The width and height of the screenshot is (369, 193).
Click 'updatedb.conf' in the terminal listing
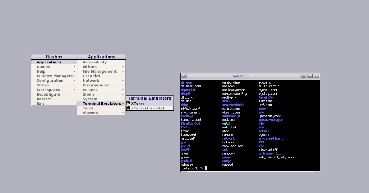point(270,116)
